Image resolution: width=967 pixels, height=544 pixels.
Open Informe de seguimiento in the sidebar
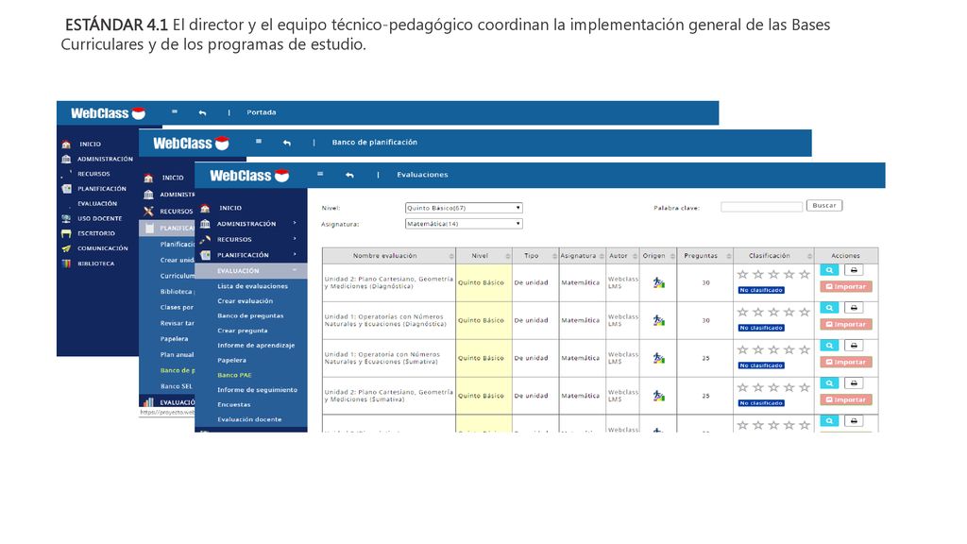click(257, 390)
